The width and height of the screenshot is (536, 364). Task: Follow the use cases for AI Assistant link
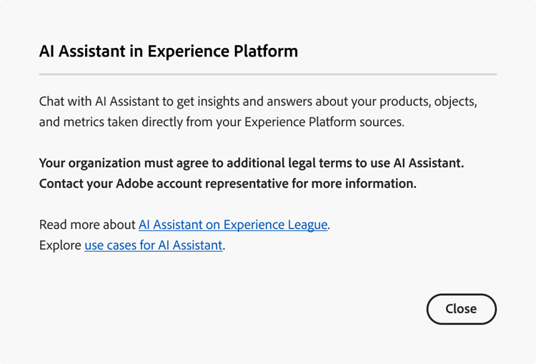coord(154,245)
